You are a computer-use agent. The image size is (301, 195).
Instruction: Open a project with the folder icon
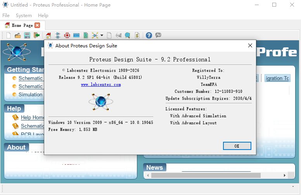pos(18,35)
